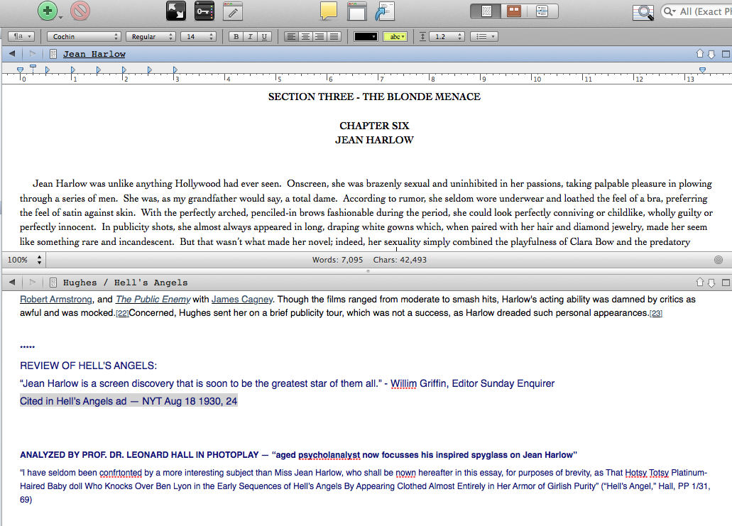Open the 1.2 line spacing dropdown

coord(447,36)
